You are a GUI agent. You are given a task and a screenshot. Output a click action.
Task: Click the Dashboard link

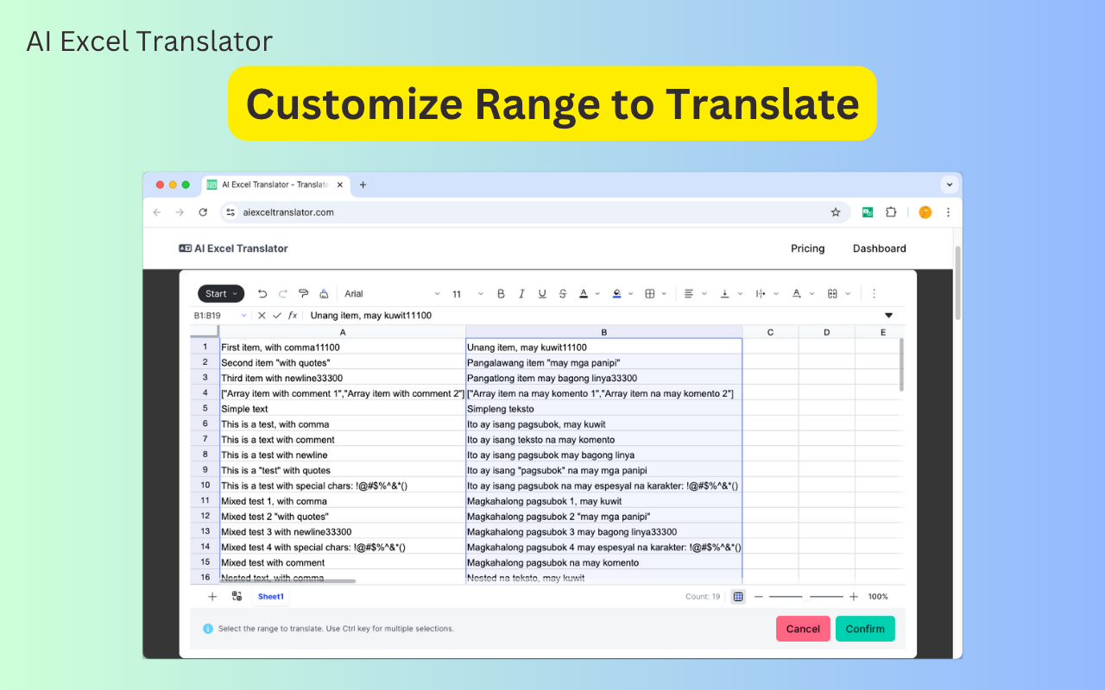(x=879, y=248)
